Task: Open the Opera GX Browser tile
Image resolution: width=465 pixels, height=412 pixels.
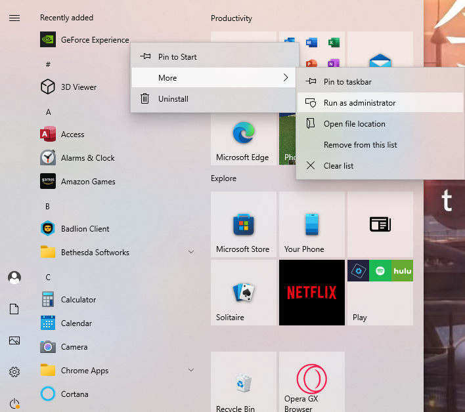Action: point(311,384)
